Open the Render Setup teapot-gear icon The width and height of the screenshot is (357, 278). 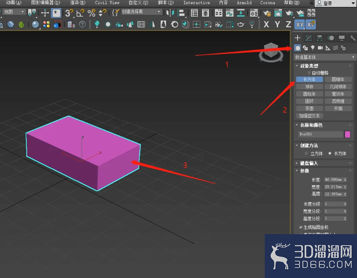267,13
